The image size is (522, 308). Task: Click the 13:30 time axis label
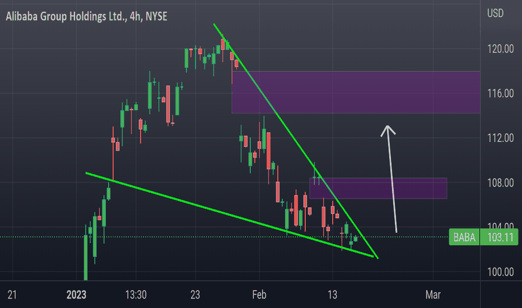(x=136, y=295)
